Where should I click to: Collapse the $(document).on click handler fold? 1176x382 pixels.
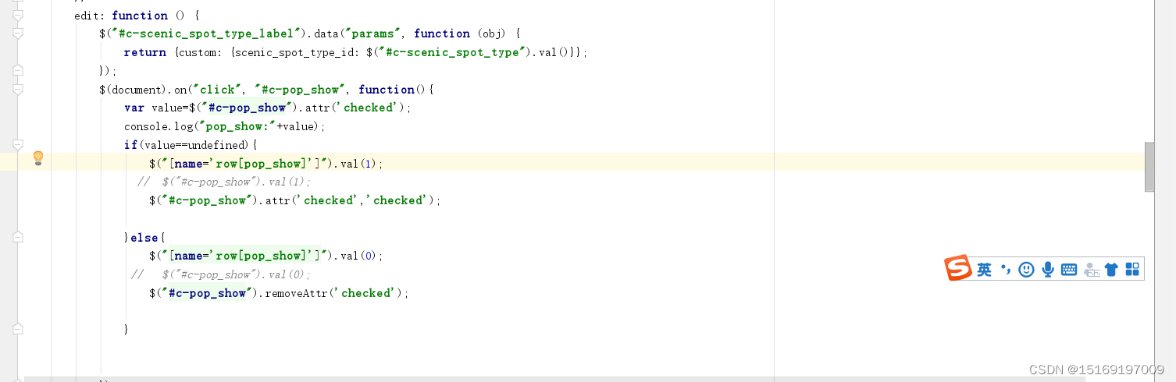tap(18, 90)
